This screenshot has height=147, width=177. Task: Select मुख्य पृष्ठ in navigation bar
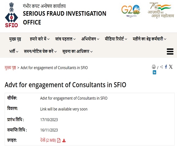point(15,39)
